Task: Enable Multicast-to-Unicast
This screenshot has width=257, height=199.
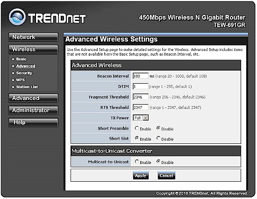Action: coord(137,162)
